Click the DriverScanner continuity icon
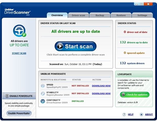This screenshot has height=121, width=157. 43,101
